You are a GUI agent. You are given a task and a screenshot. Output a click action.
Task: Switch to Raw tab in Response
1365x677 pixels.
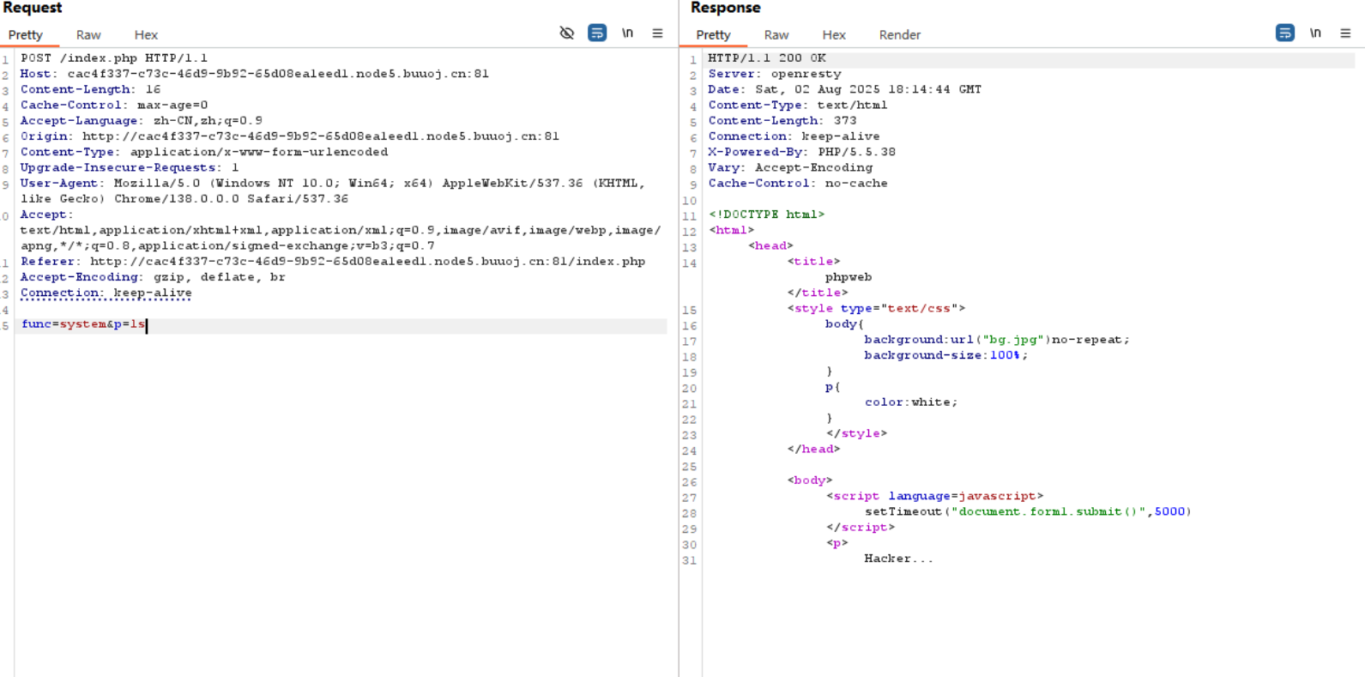click(x=776, y=35)
